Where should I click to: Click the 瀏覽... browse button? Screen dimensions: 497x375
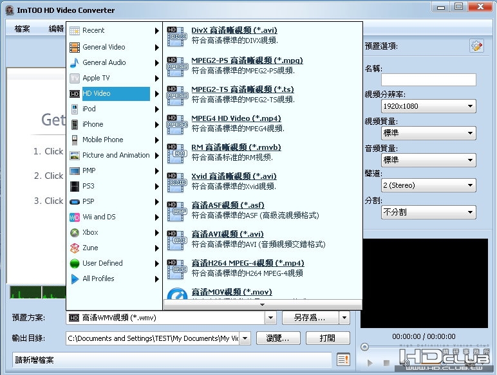tap(278, 338)
